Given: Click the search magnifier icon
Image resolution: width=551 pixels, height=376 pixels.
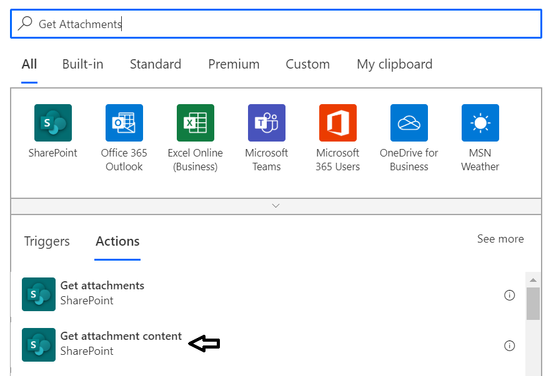Looking at the screenshot, I should (24, 24).
